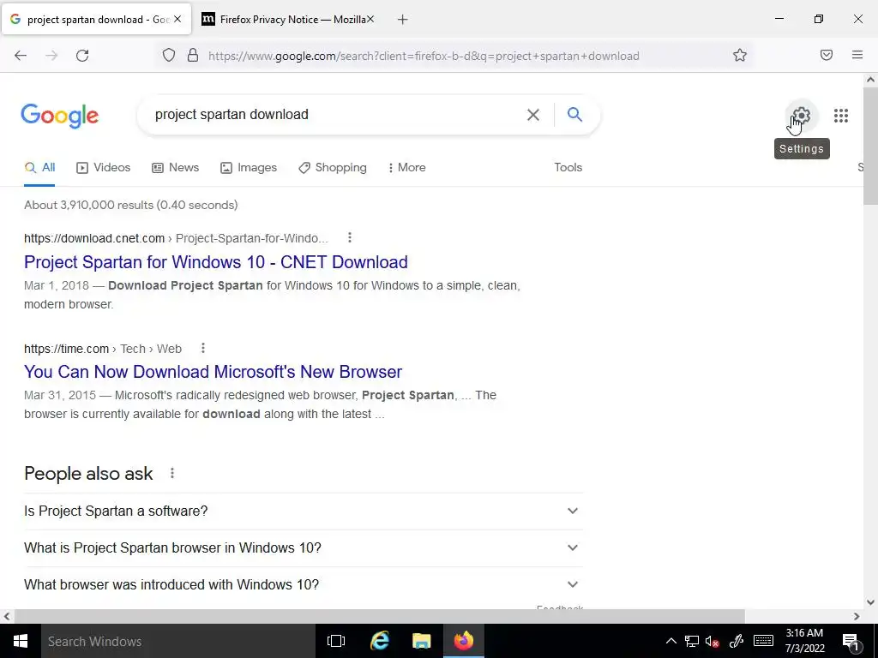Click the 'About 3,910,000 results' text
Screen dimensions: 878x658
pyautogui.click(x=131, y=205)
